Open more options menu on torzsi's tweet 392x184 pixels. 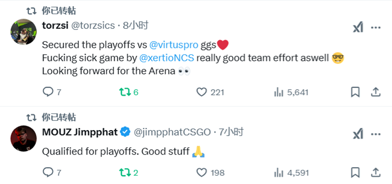376,27
